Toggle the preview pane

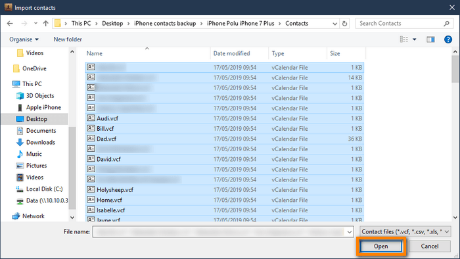tap(430, 39)
